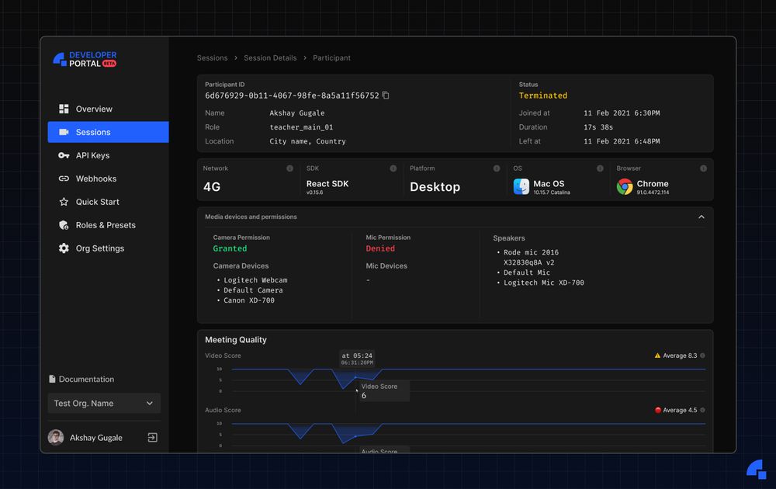The height and width of the screenshot is (489, 776).
Task: Click the Webhooks link icon
Action: (64, 179)
